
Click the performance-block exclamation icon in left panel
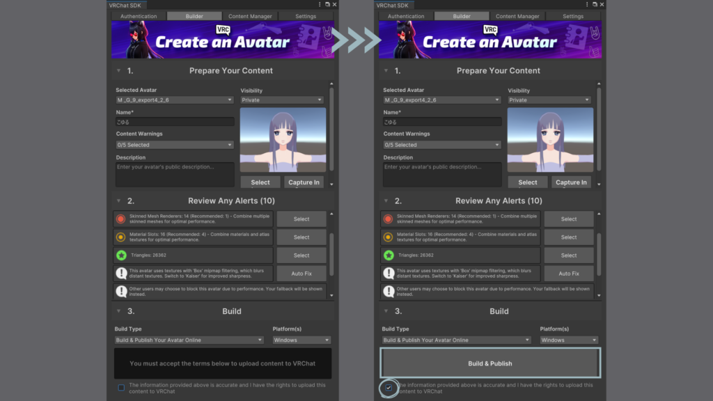pyautogui.click(x=121, y=292)
